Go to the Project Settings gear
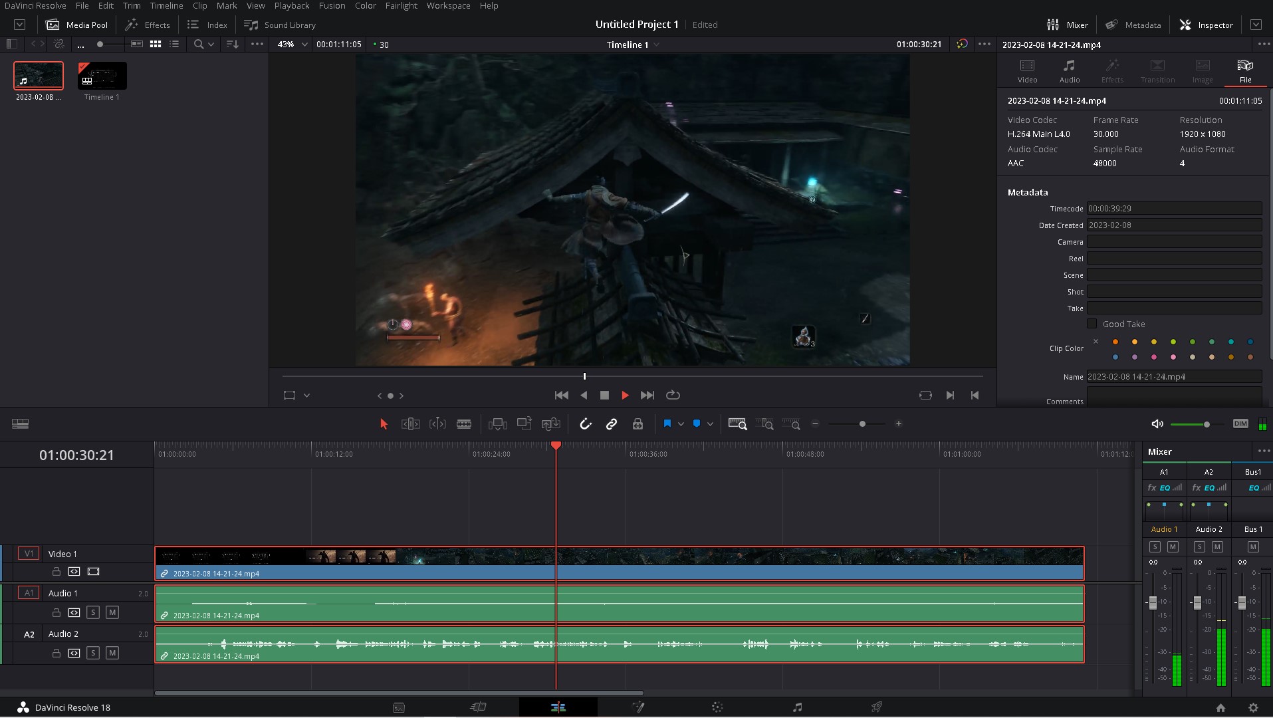The height and width of the screenshot is (718, 1273). [x=1253, y=708]
